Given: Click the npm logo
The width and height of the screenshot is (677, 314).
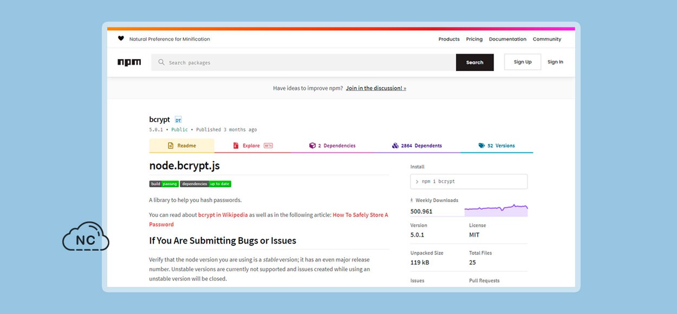Looking at the screenshot, I should tap(129, 62).
